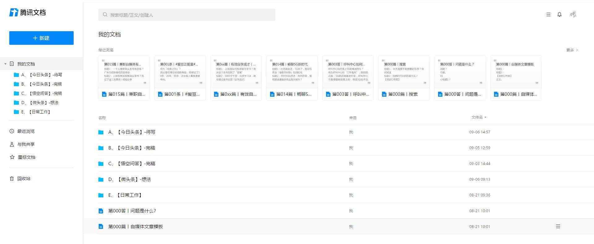Open list folder A、【今日头条】-待写
Viewport: 594px width, 244px height.
(132, 132)
